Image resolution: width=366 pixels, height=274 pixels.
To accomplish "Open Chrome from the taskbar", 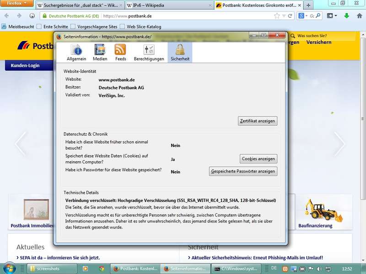I will point(102,269).
